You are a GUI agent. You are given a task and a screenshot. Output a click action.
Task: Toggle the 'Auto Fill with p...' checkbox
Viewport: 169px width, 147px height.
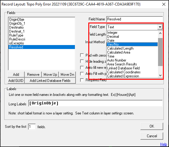[82, 74]
